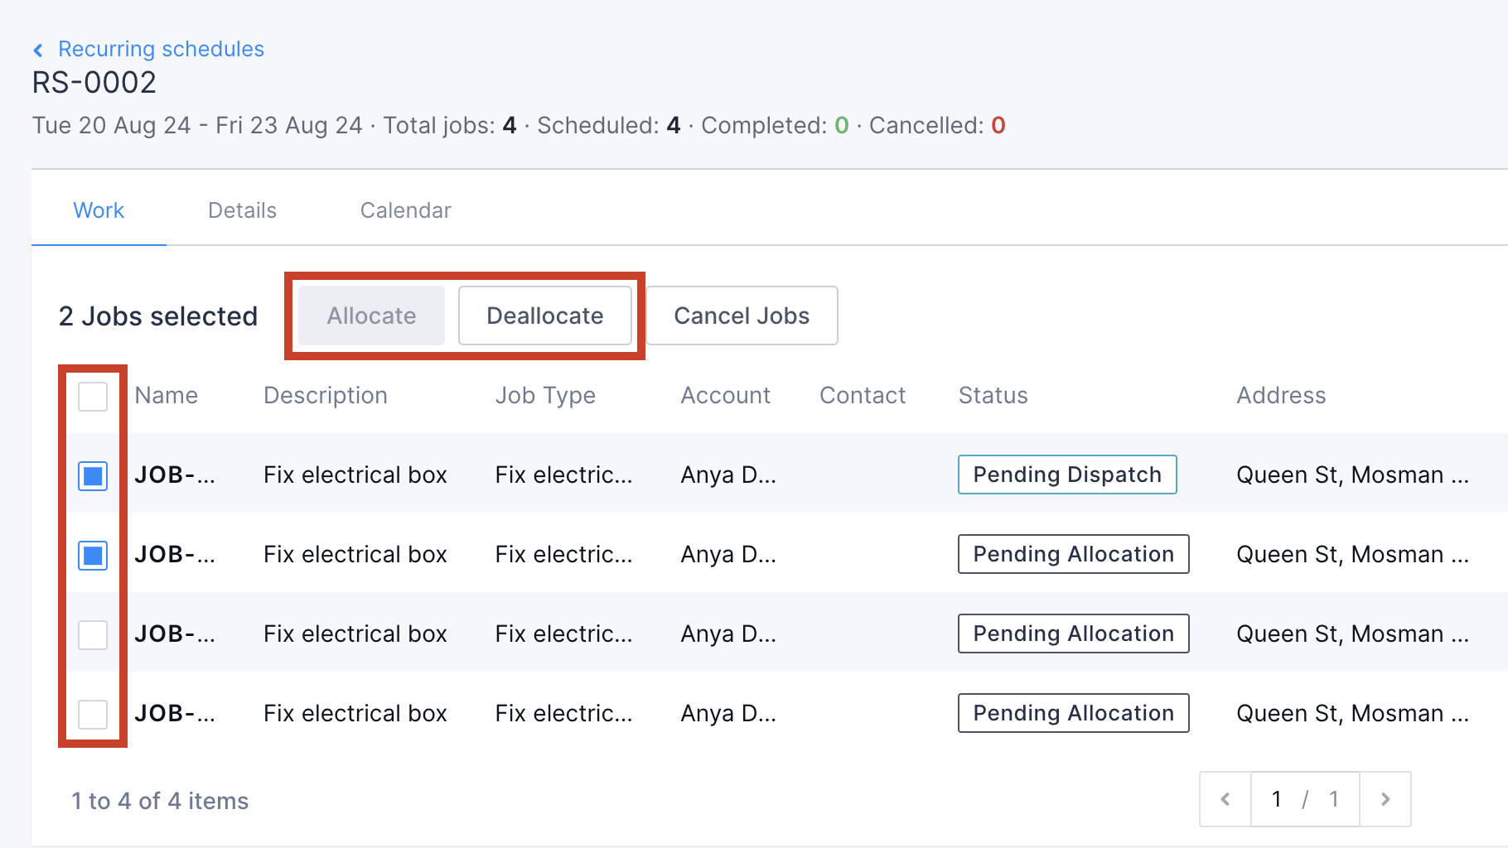Select the Work tab
Viewport: 1508px width, 848px height.
point(98,210)
